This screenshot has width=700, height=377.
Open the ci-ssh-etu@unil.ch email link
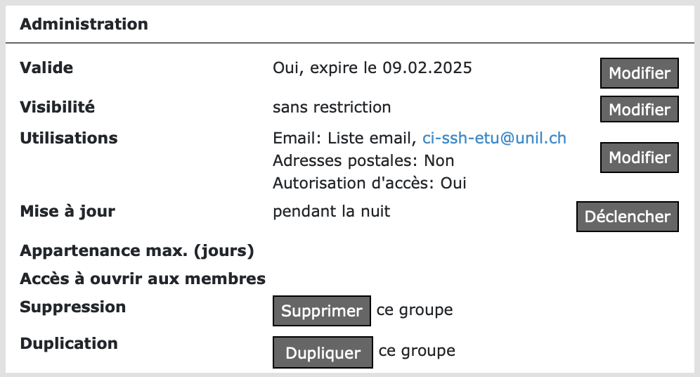coord(494,139)
